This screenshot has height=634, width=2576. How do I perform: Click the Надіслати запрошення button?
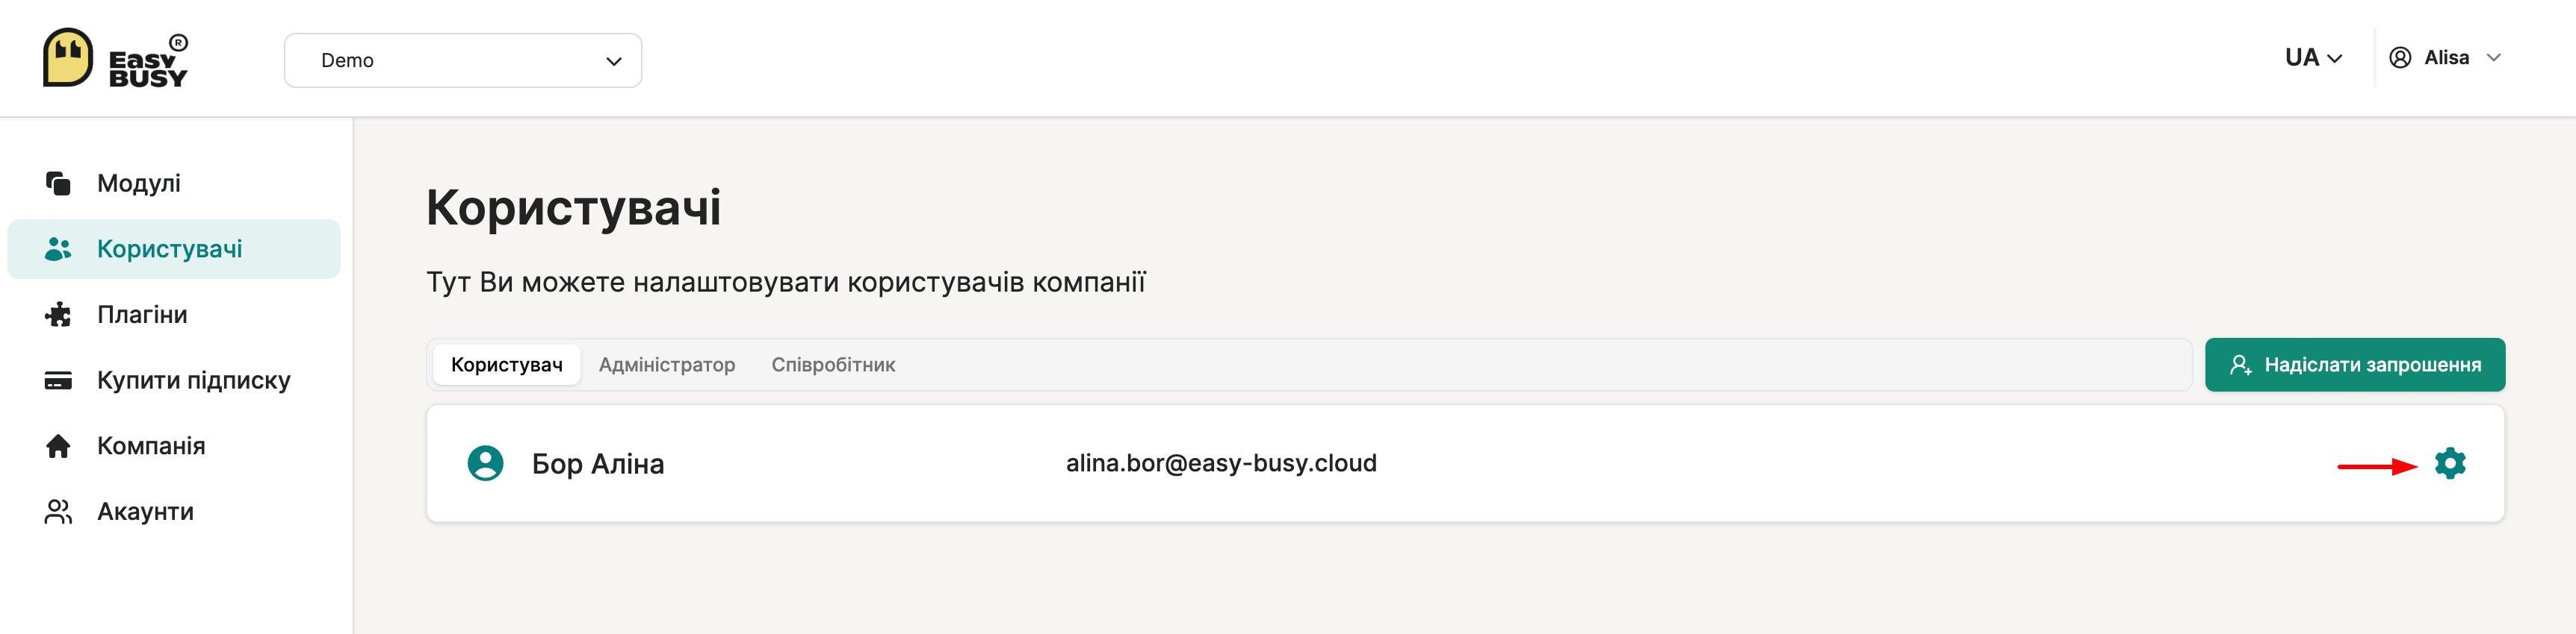(2354, 365)
